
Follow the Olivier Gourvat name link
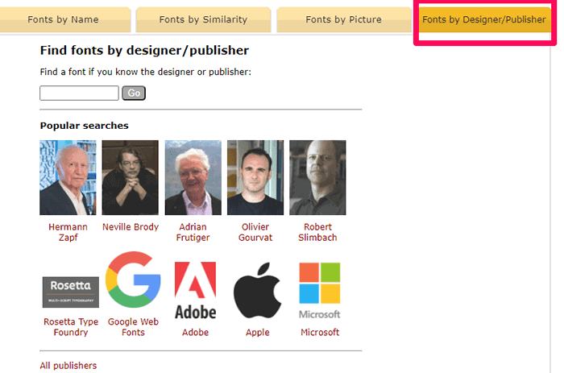pos(255,232)
